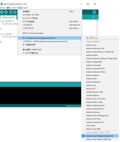120x142 pixels.
Task: Click the Upload arrow toolbar icon
Action: 6,12
